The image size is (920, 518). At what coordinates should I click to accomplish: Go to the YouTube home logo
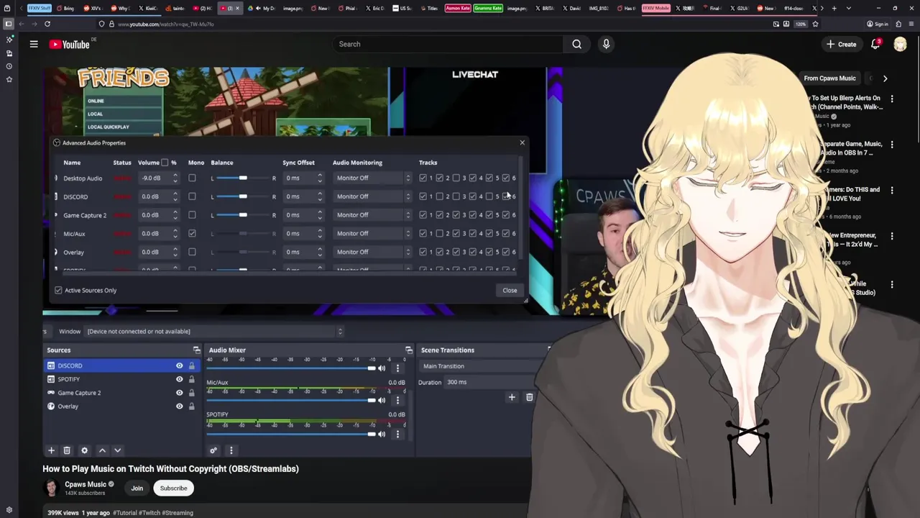[70, 45]
